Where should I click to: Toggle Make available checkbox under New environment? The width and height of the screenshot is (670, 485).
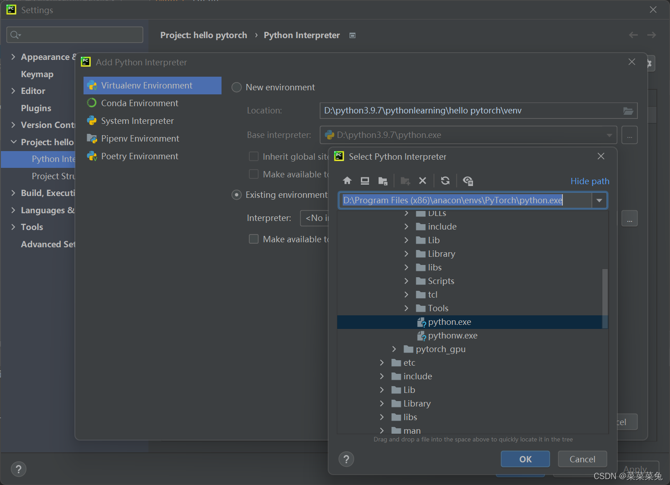pos(254,174)
